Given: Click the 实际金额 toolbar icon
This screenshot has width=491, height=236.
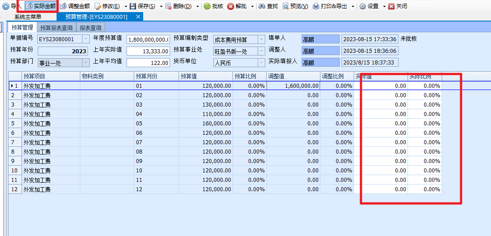Looking at the screenshot, I should pyautogui.click(x=29, y=6).
